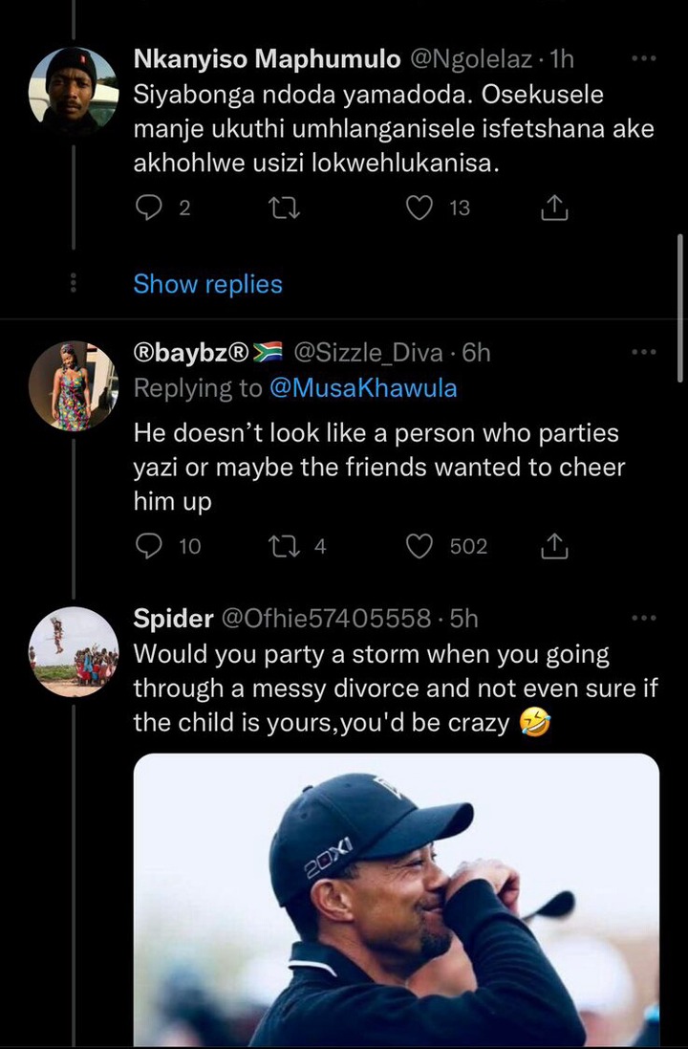The image size is (688, 1049).
Task: View ®baybz® profile avatar
Action: pos(73,385)
